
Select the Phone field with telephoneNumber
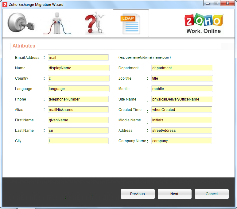coord(78,99)
